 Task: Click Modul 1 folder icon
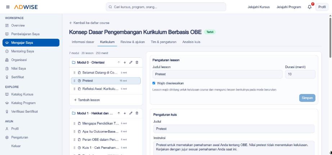pos(73,113)
